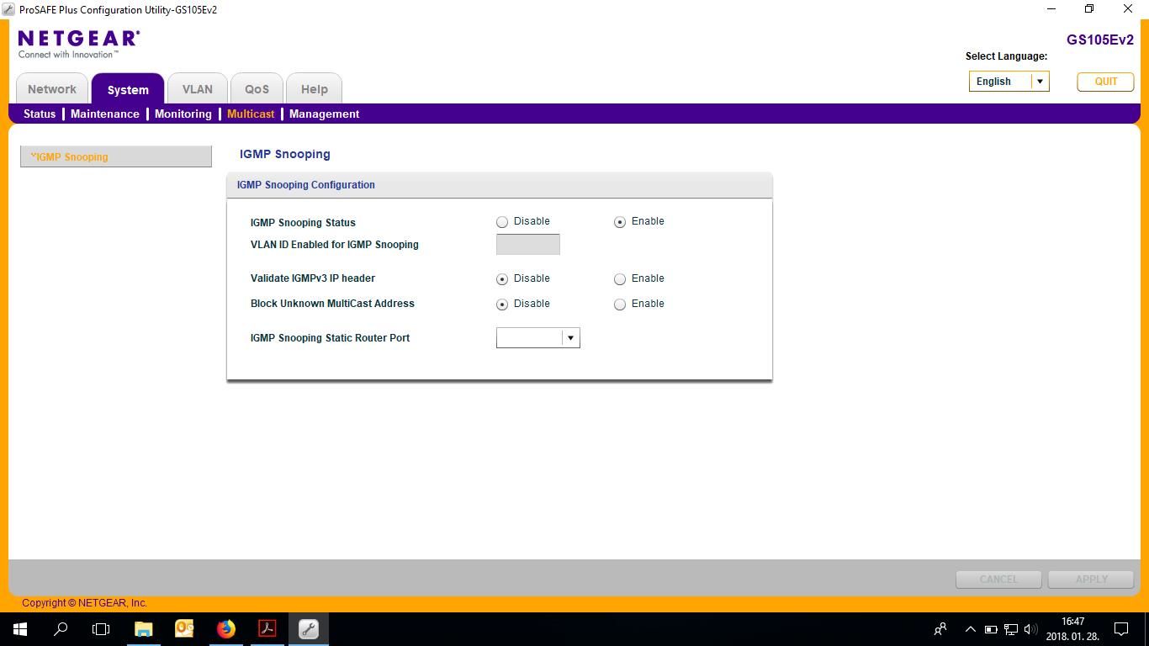Show hidden tray icons chevron

970,628
